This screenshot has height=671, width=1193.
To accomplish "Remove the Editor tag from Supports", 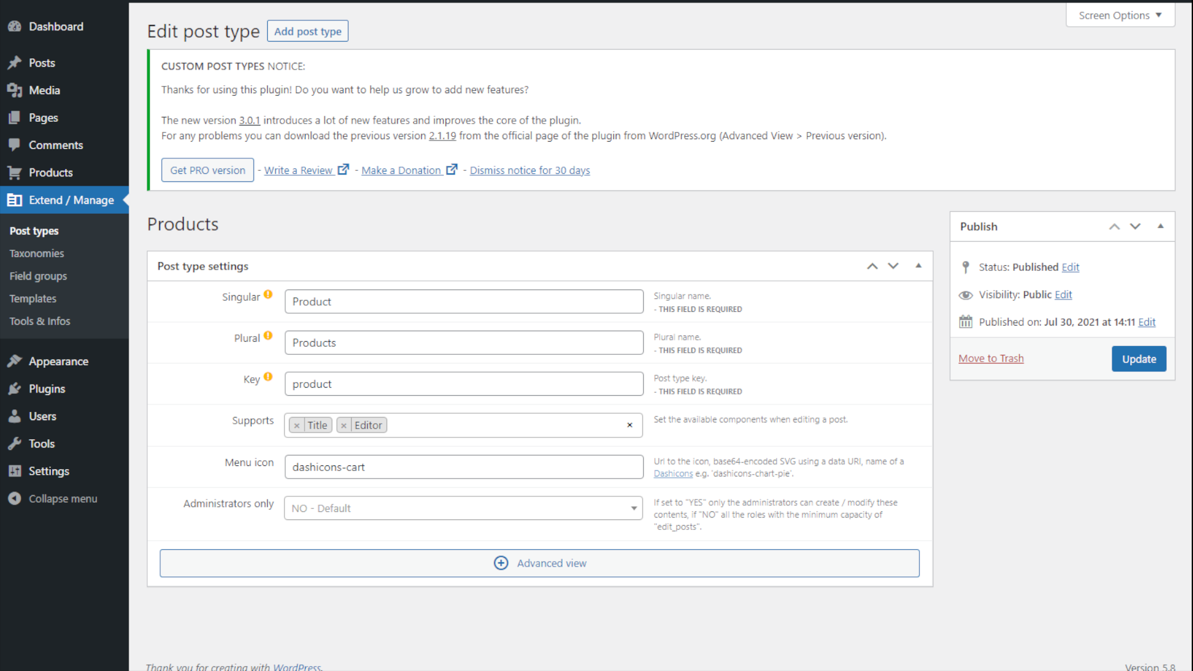I will [344, 426].
